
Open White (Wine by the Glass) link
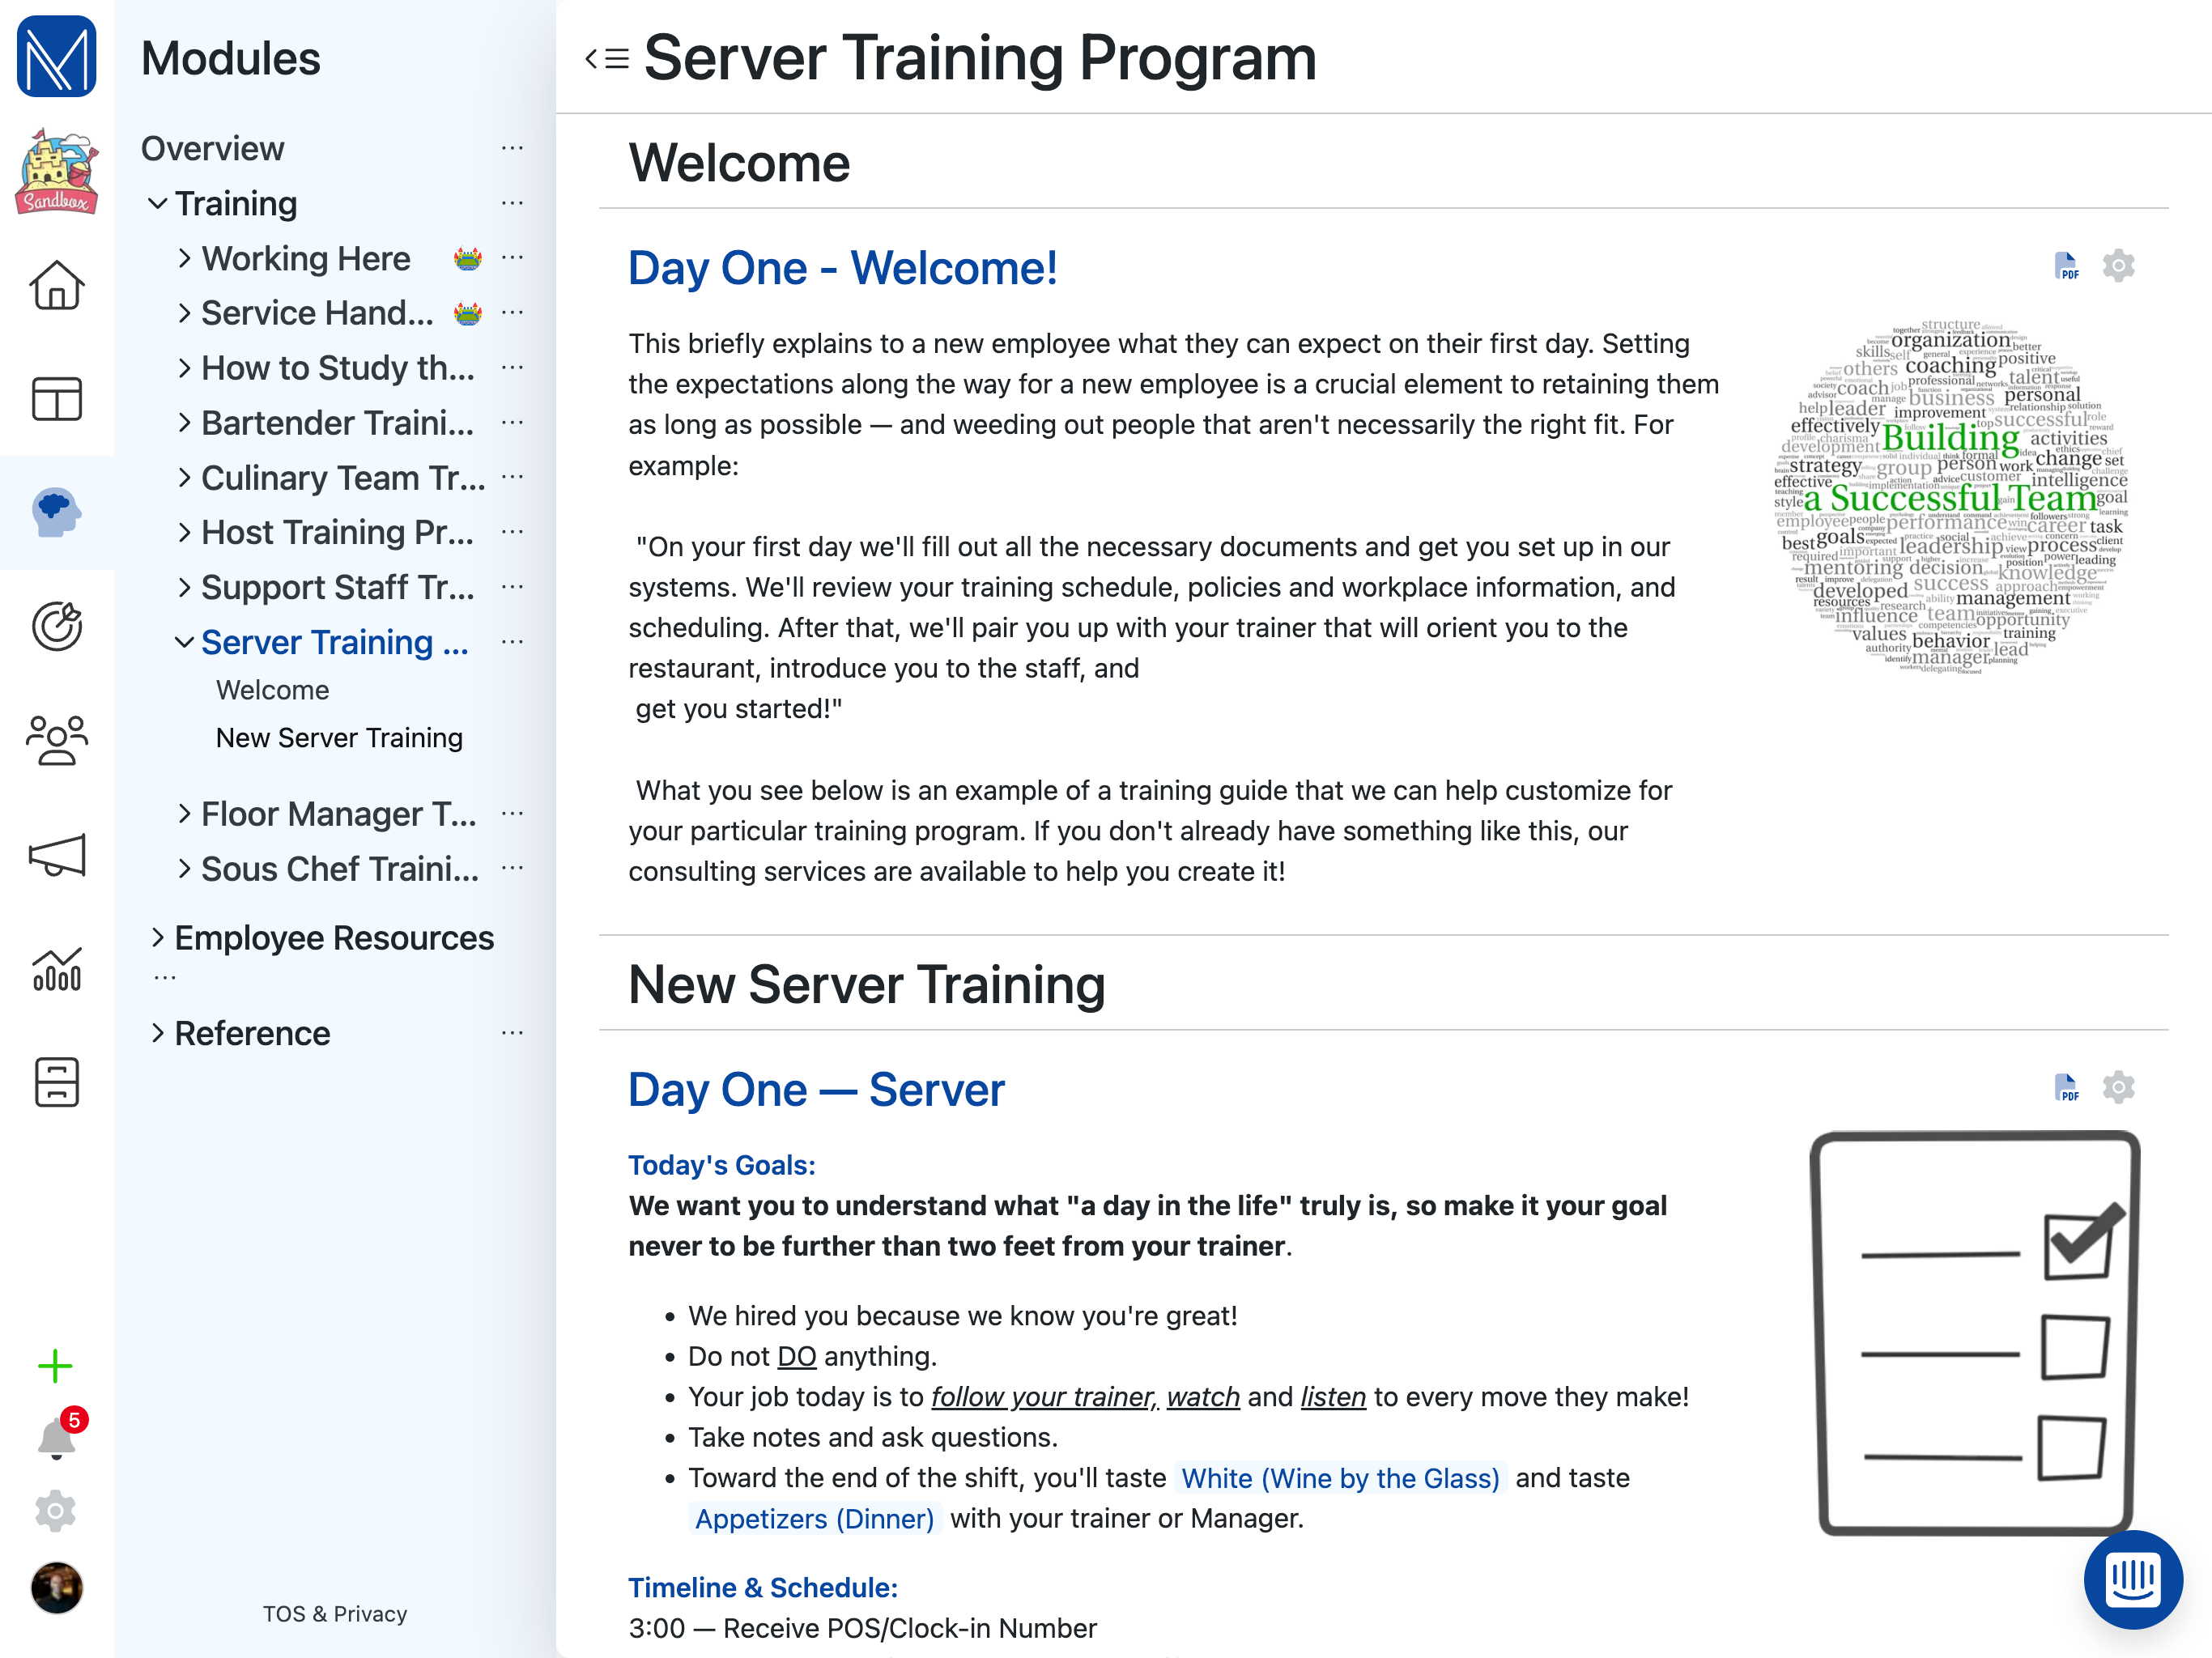[x=1339, y=1478]
